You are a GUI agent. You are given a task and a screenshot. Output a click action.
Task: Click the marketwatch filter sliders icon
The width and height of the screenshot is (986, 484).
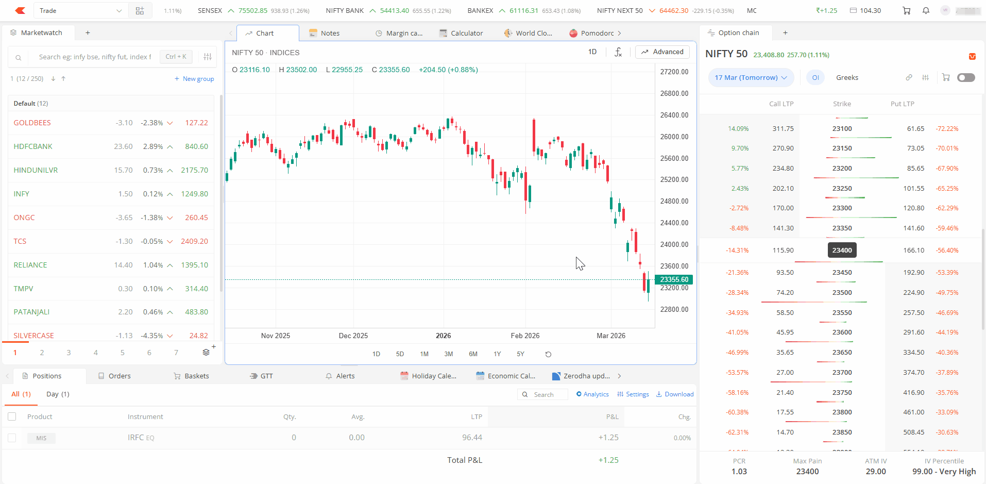(x=208, y=57)
